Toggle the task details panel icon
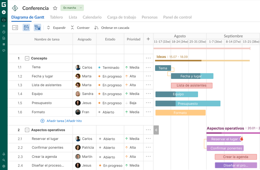260x170 pixels. pos(26,27)
